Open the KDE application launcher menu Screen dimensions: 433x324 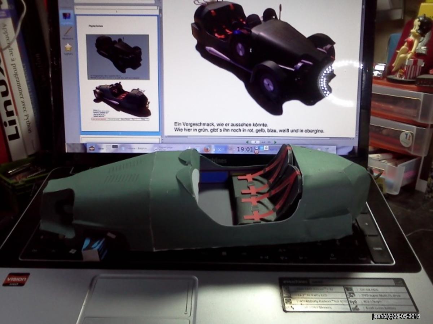coord(92,148)
